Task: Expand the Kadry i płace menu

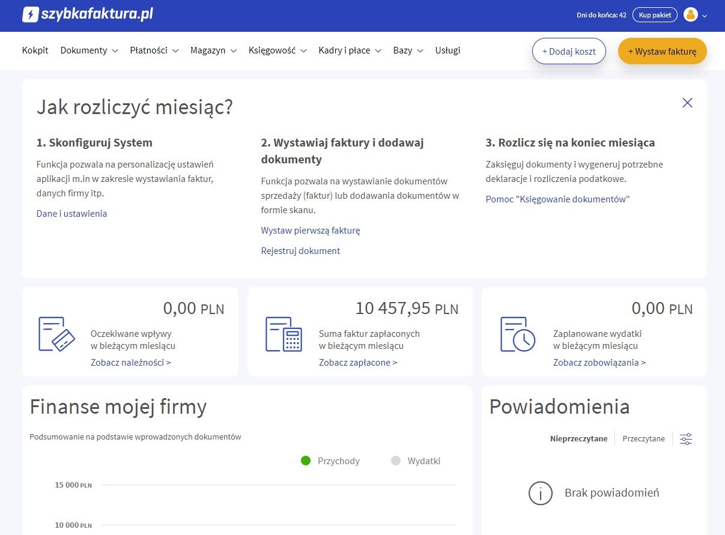Action: click(350, 50)
